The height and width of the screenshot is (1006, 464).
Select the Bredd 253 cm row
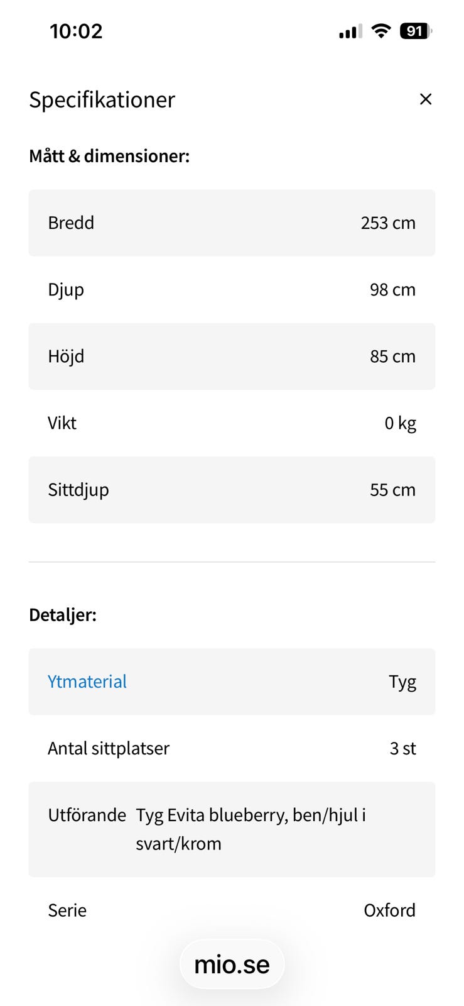tap(232, 223)
